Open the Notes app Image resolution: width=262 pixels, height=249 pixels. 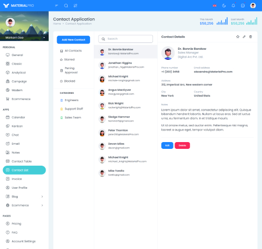[24, 153]
